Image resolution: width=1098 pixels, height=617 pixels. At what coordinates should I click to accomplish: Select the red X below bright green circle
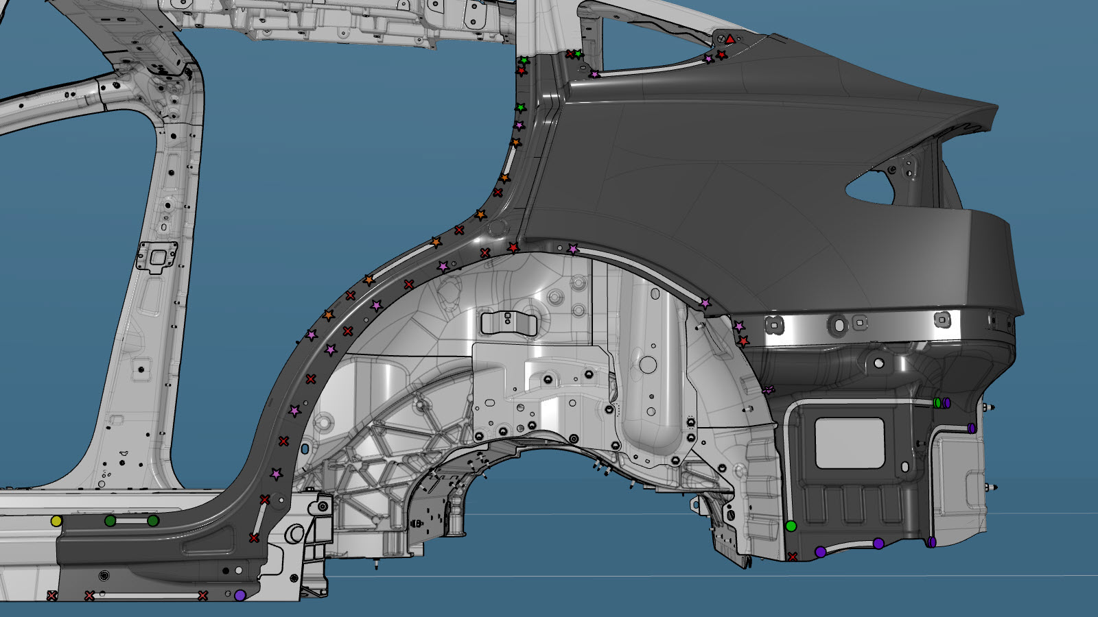(792, 557)
